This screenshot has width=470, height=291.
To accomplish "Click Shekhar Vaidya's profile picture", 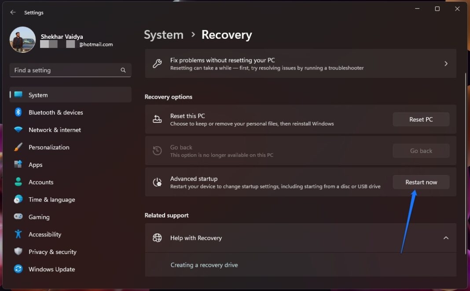I will tap(22, 39).
